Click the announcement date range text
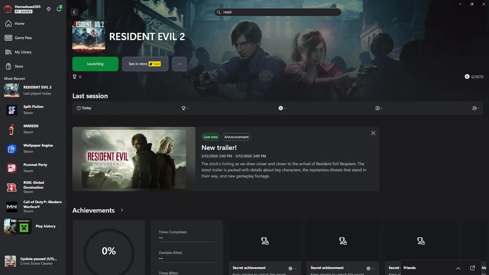The width and height of the screenshot is (489, 275). pyautogui.click(x=234, y=156)
